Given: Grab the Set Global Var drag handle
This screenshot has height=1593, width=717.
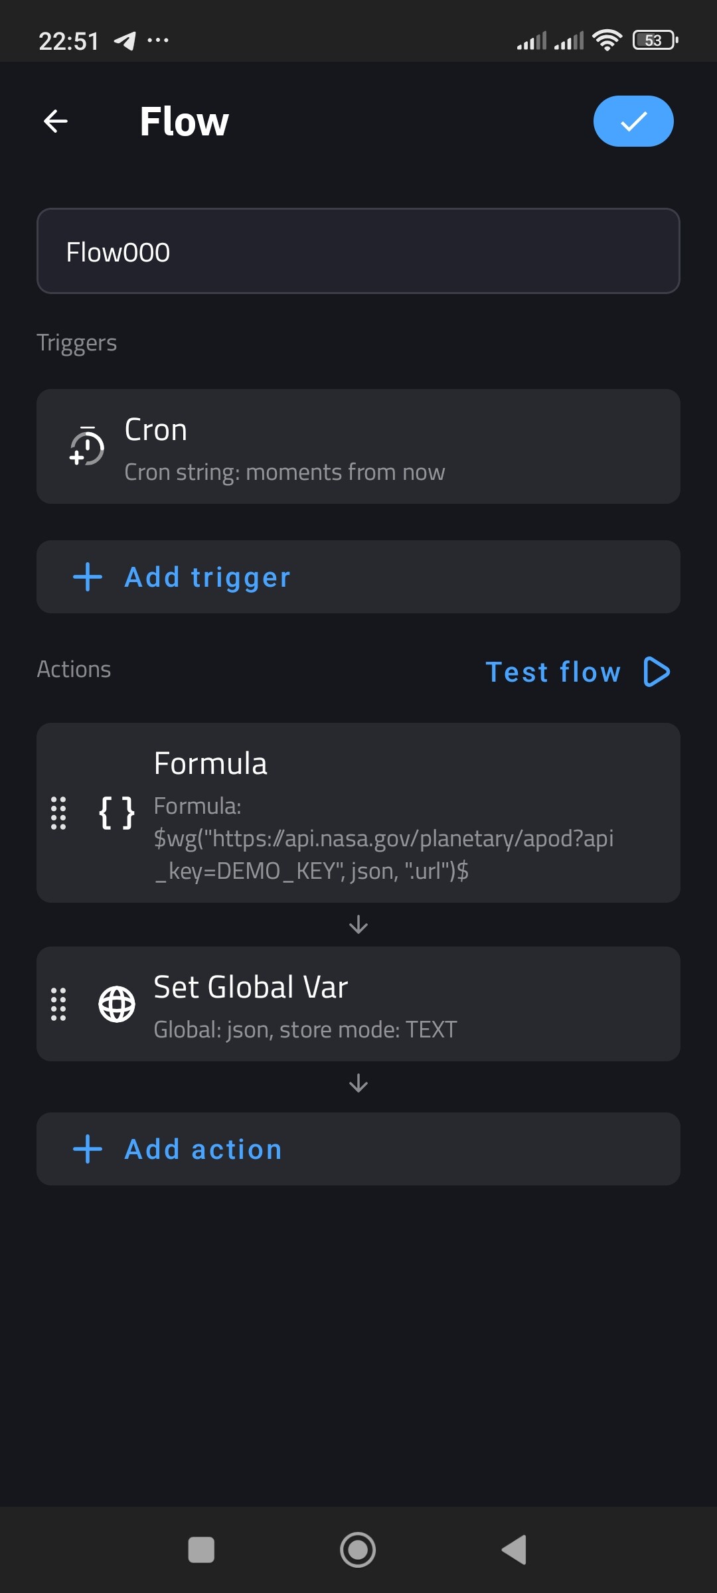Looking at the screenshot, I should [58, 1004].
